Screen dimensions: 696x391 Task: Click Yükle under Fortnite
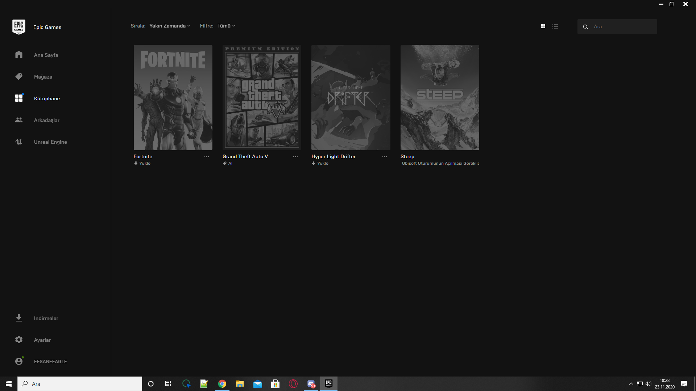click(142, 163)
